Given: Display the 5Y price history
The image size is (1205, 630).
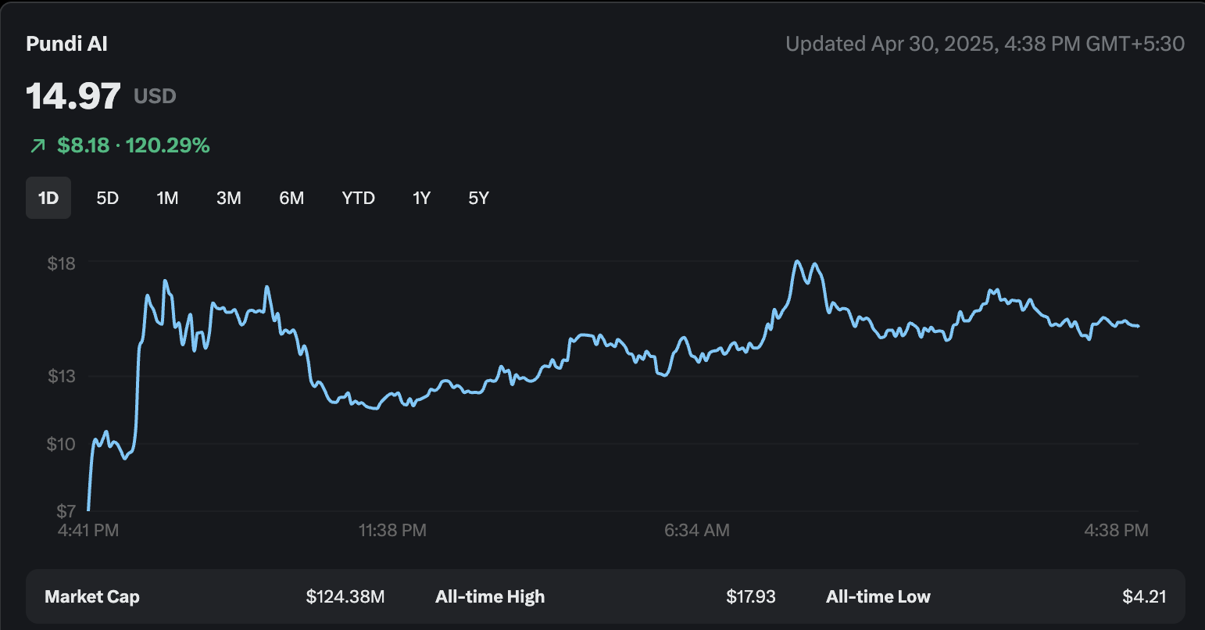Looking at the screenshot, I should coord(478,198).
